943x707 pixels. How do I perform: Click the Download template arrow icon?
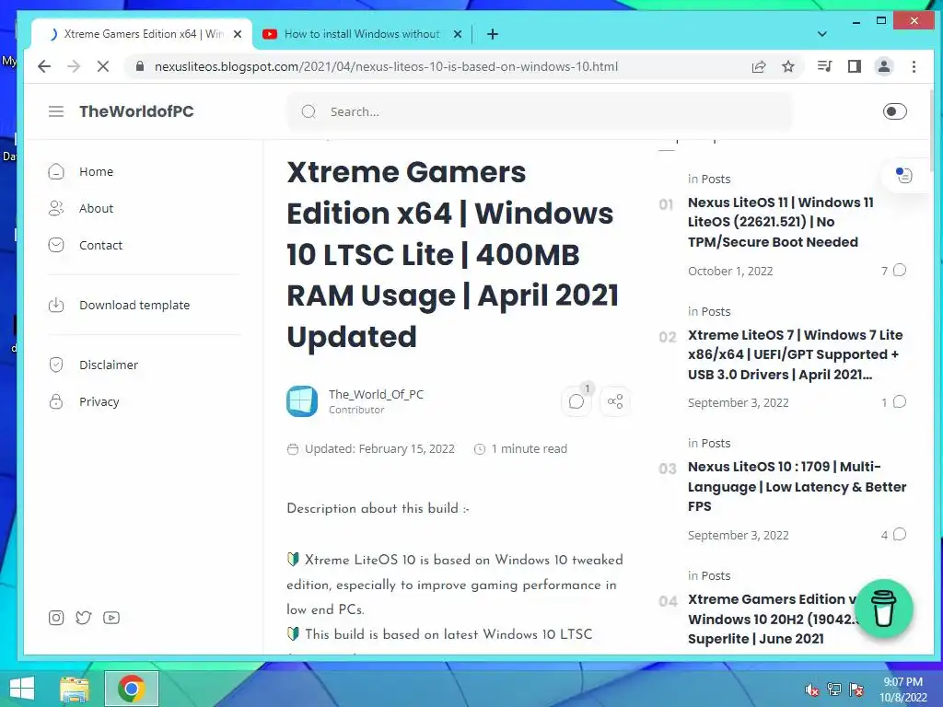(x=56, y=305)
